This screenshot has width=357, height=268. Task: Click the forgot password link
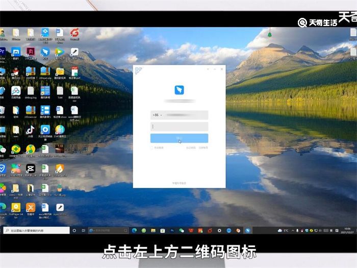click(x=190, y=148)
